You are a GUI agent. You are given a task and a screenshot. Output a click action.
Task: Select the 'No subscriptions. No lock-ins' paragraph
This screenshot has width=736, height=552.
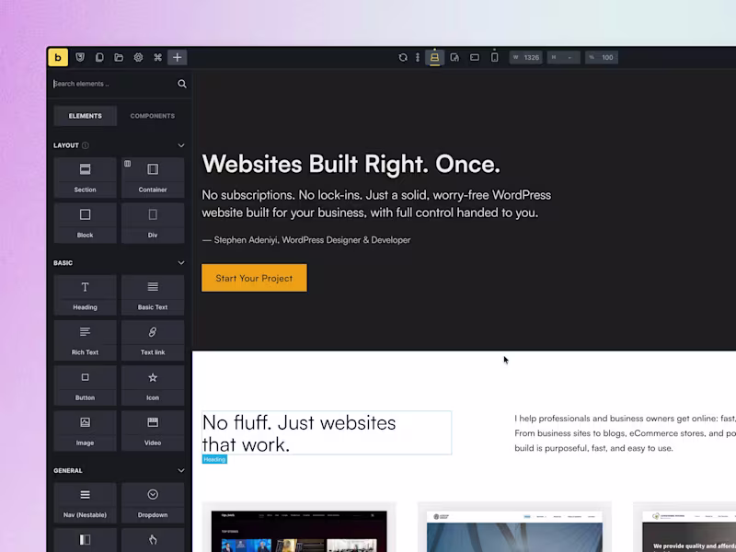coord(376,203)
